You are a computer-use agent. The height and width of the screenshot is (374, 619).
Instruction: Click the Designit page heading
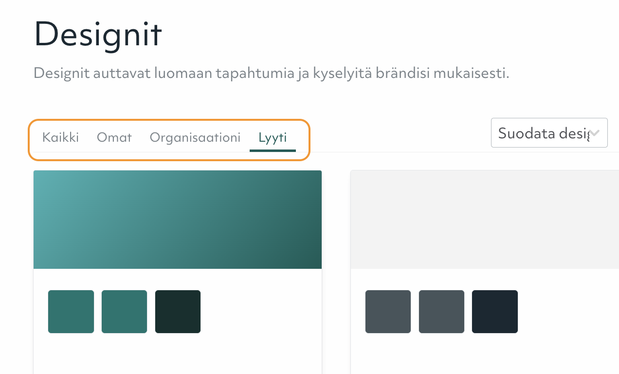click(x=97, y=34)
